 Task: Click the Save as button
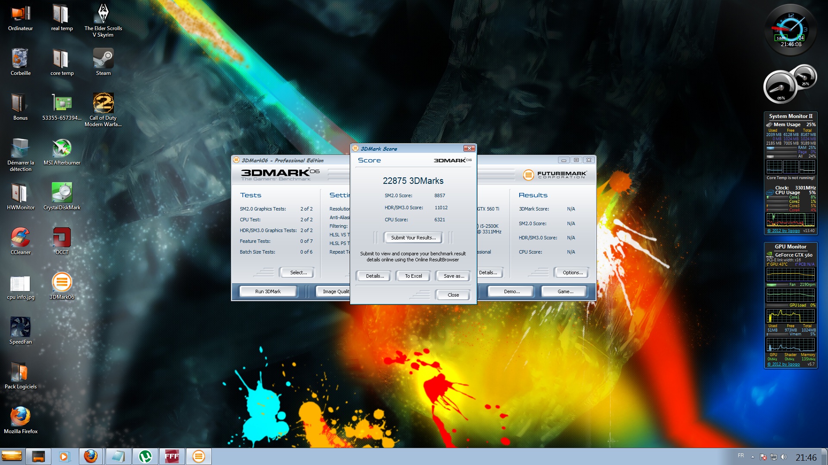454,276
